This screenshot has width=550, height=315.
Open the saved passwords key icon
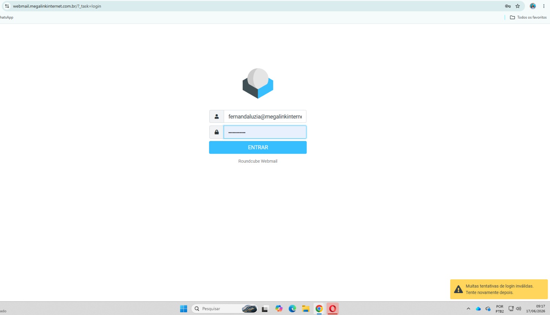click(508, 6)
